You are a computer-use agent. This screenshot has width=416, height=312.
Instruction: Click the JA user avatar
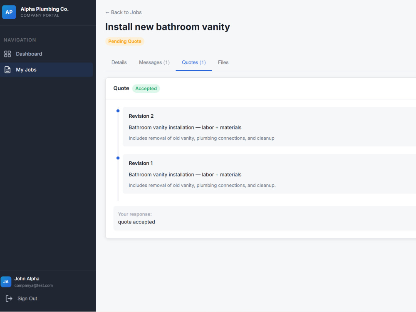(6, 282)
